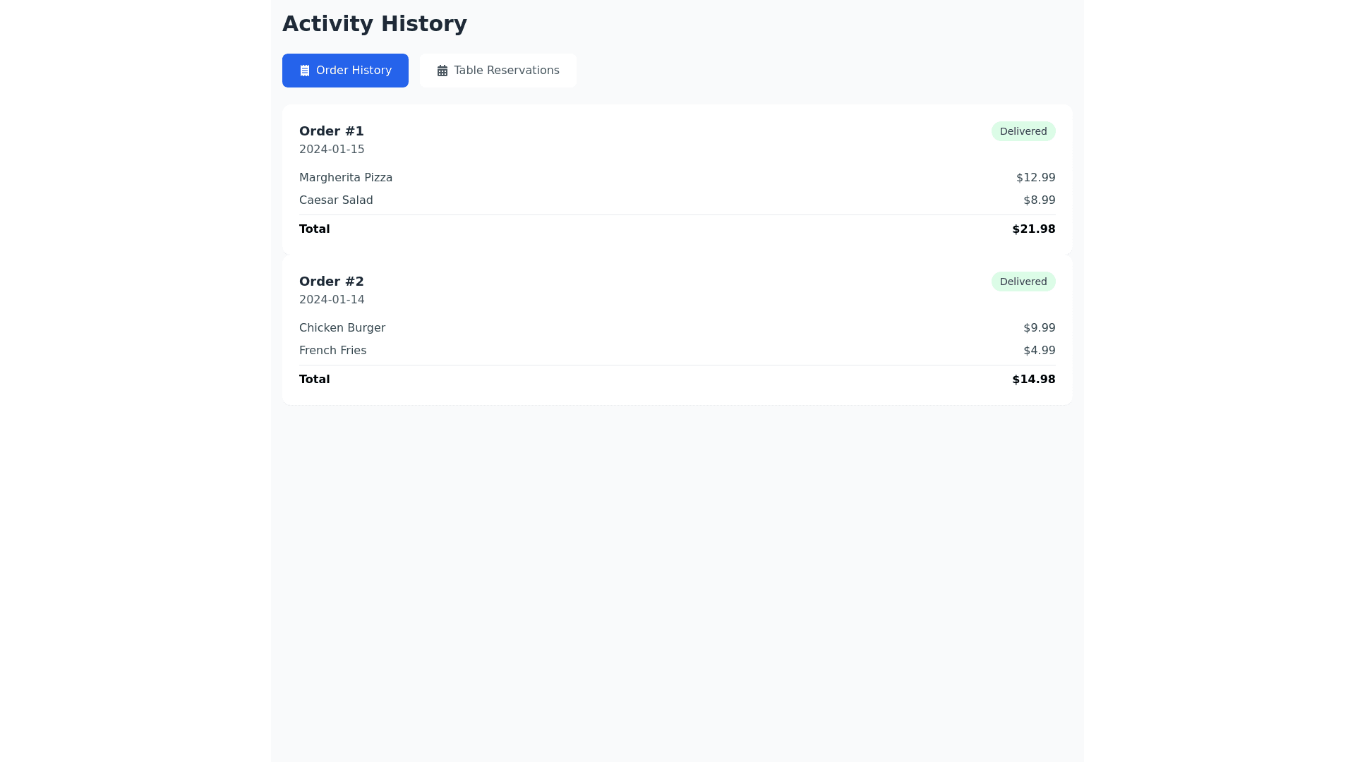1355x762 pixels.
Task: Click the Activity History heading
Action: (x=374, y=24)
